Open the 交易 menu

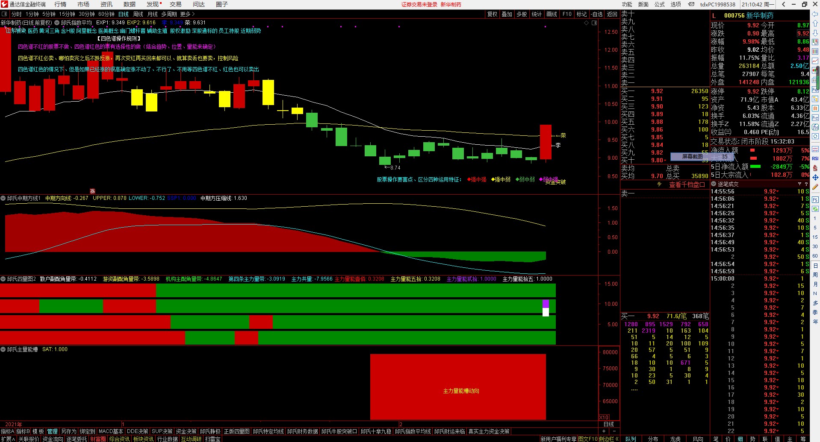pyautogui.click(x=176, y=4)
